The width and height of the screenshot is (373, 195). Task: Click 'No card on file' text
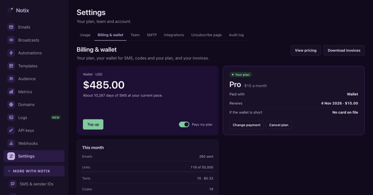tap(345, 112)
